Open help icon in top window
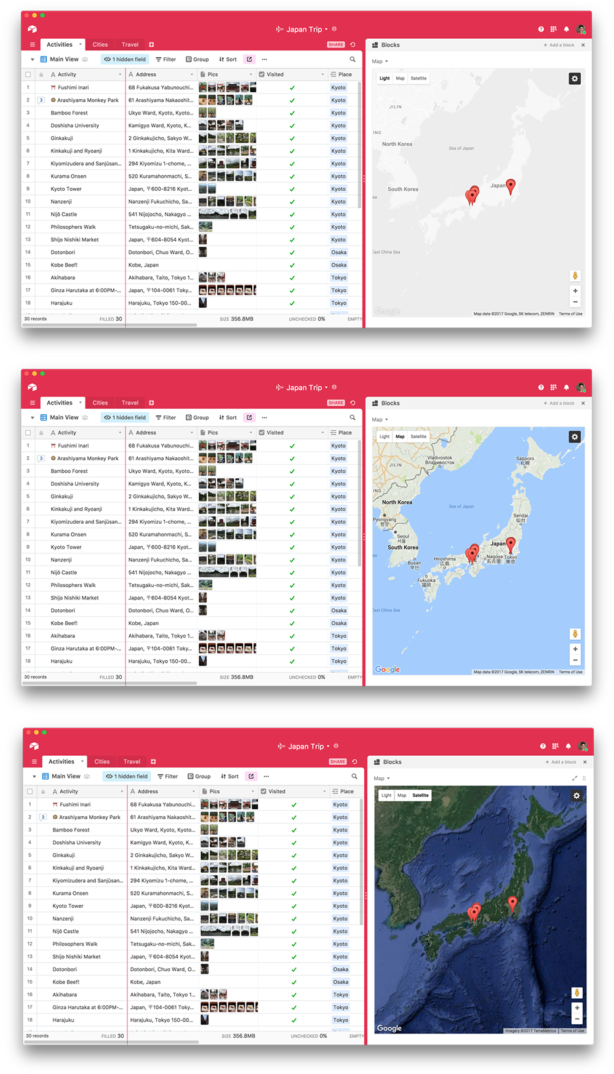 click(x=541, y=29)
